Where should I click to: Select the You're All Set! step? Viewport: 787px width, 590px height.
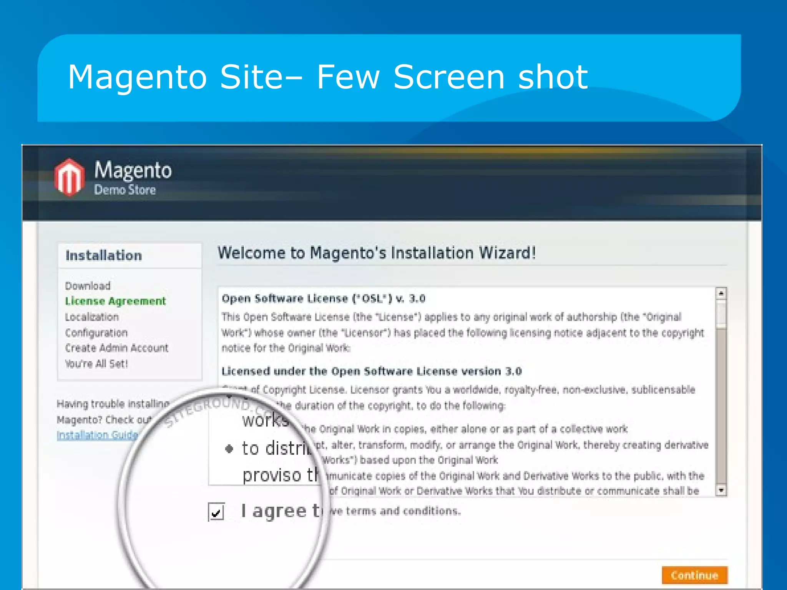pos(96,363)
